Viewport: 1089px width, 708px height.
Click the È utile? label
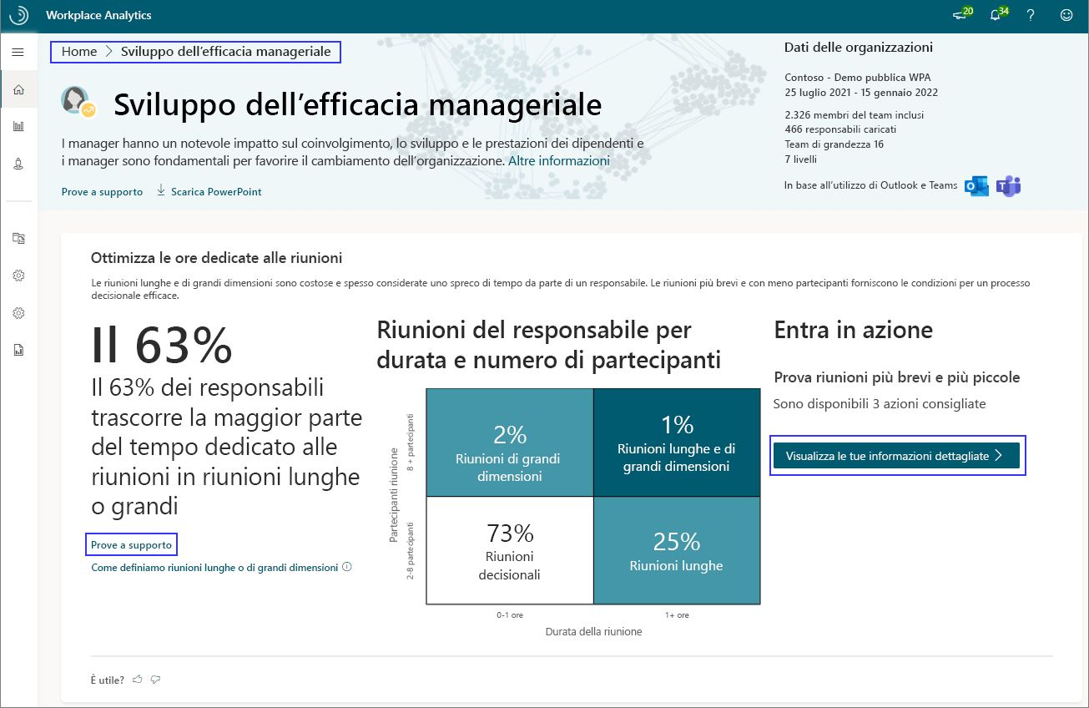108,680
